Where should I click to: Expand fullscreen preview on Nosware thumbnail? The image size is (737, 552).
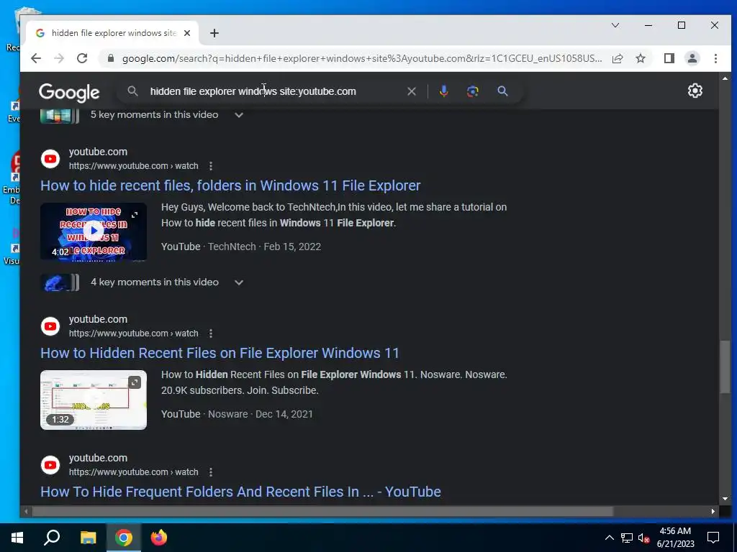pyautogui.click(x=135, y=382)
